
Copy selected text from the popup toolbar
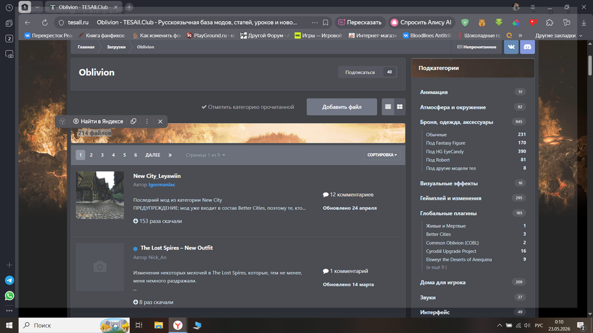[x=133, y=121]
